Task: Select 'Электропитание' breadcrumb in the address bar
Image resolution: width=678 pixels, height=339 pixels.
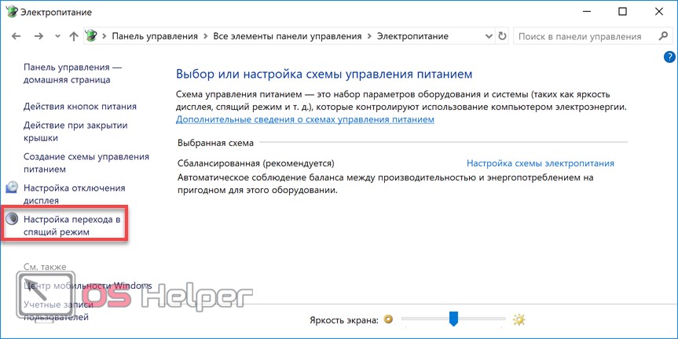Action: click(x=412, y=36)
